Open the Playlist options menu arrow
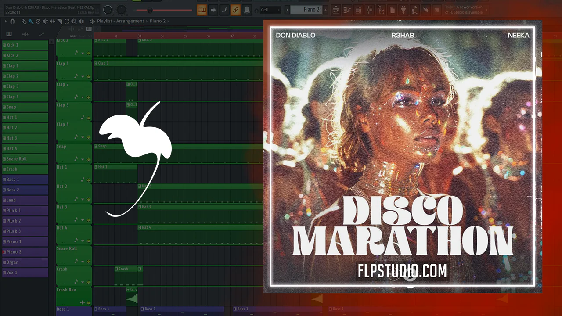The height and width of the screenshot is (316, 562). pyautogui.click(x=5, y=21)
